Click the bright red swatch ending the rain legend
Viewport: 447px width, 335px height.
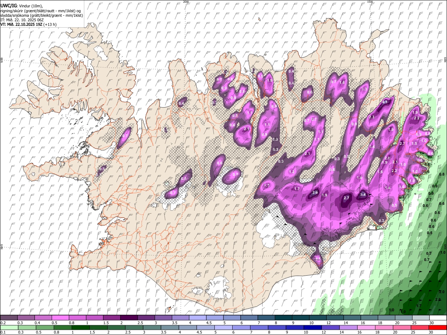click(438, 327)
